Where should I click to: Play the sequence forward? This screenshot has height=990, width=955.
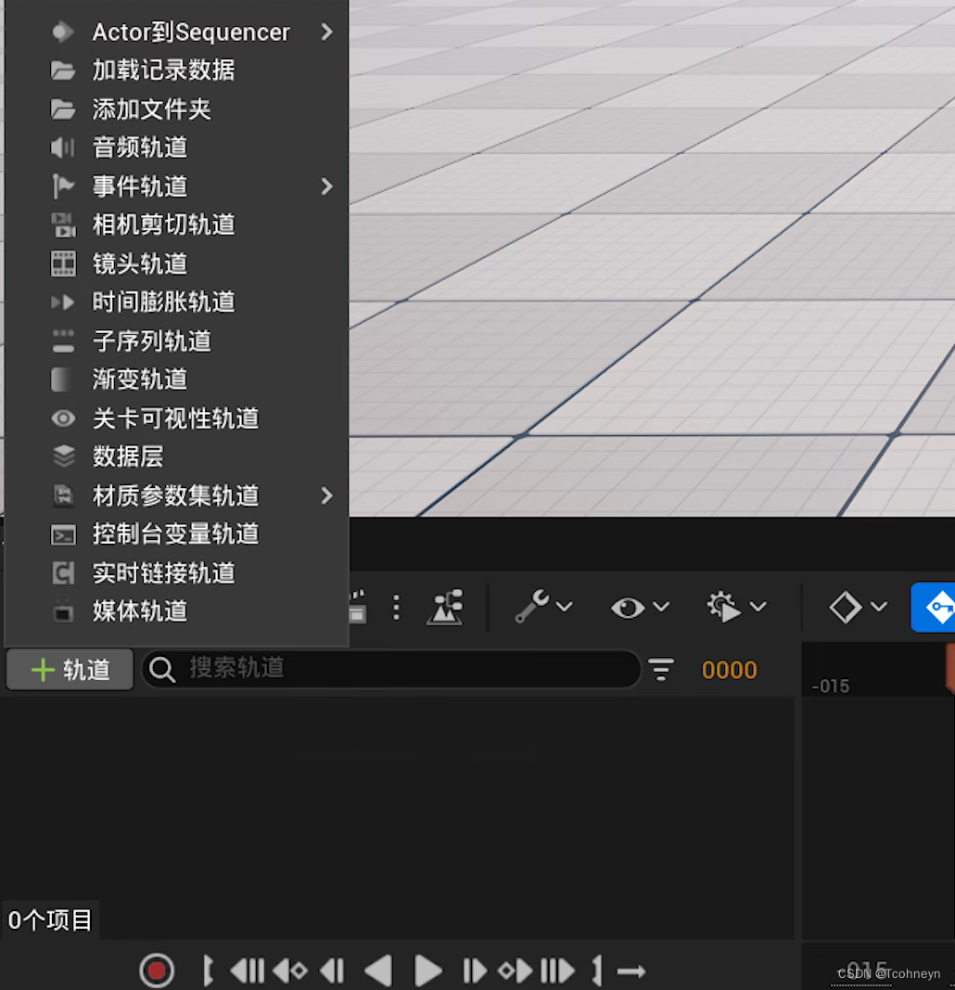427,971
